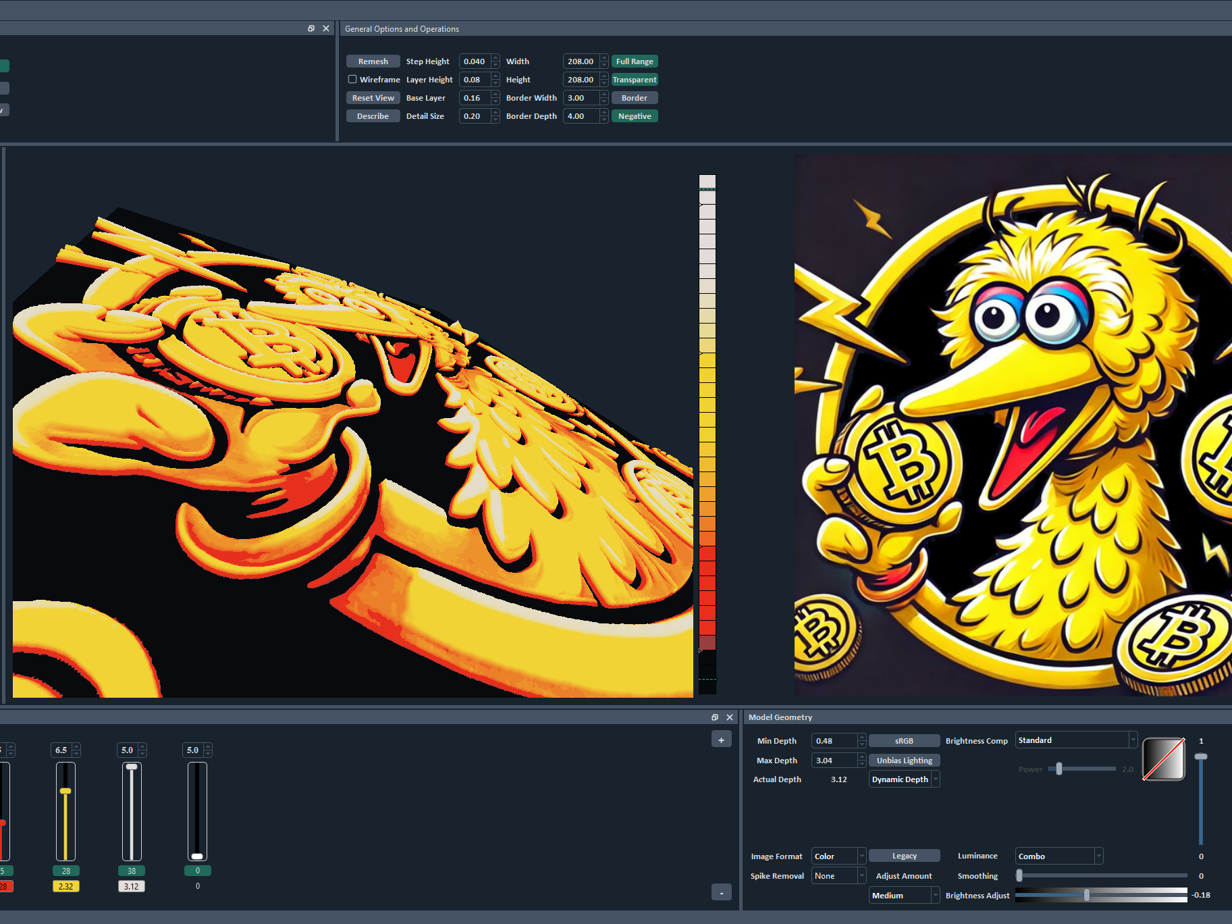Click the Step Height spinner arrows
1232x924 pixels.
pos(496,61)
